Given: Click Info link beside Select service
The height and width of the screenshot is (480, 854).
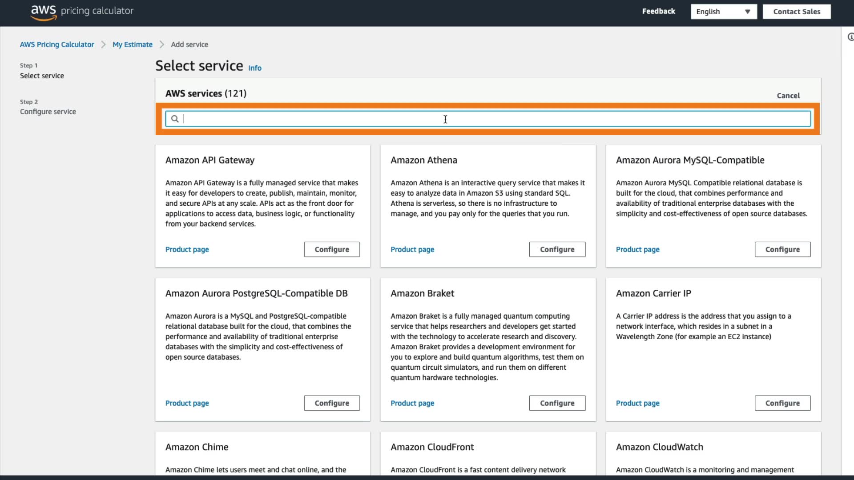Looking at the screenshot, I should click(254, 68).
